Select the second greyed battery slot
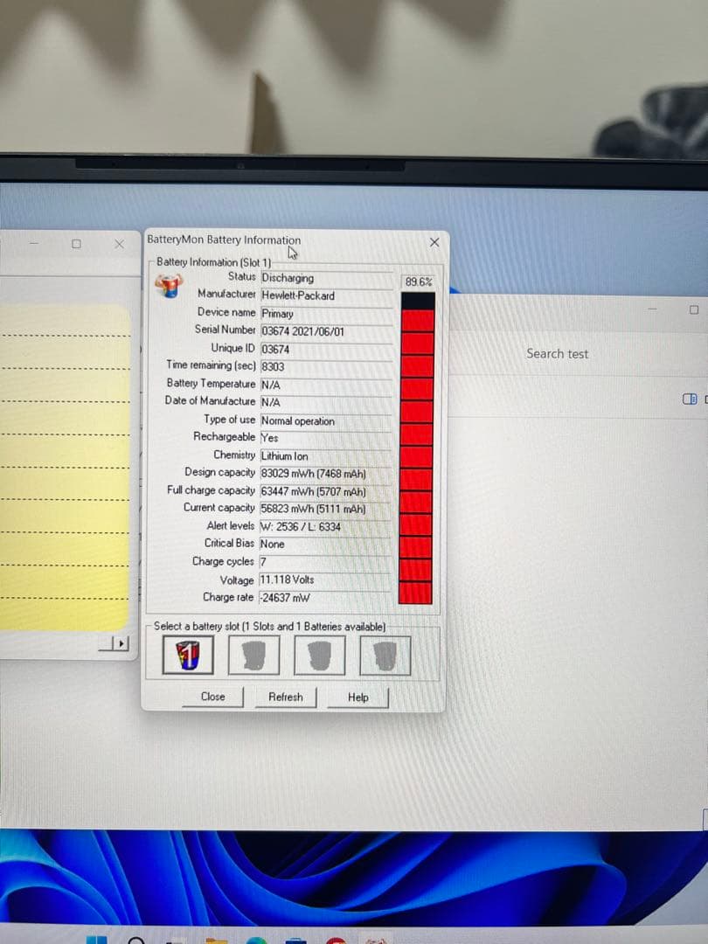Image resolution: width=708 pixels, height=944 pixels. 253,655
